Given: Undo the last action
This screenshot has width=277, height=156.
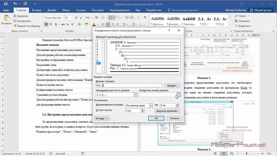Looking at the screenshot, I should (15, 3).
